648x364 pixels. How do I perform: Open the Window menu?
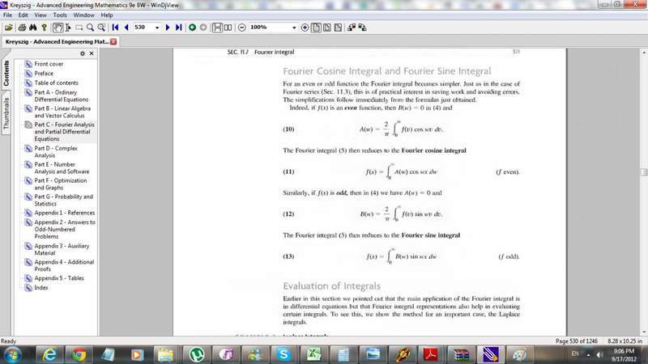click(x=83, y=15)
